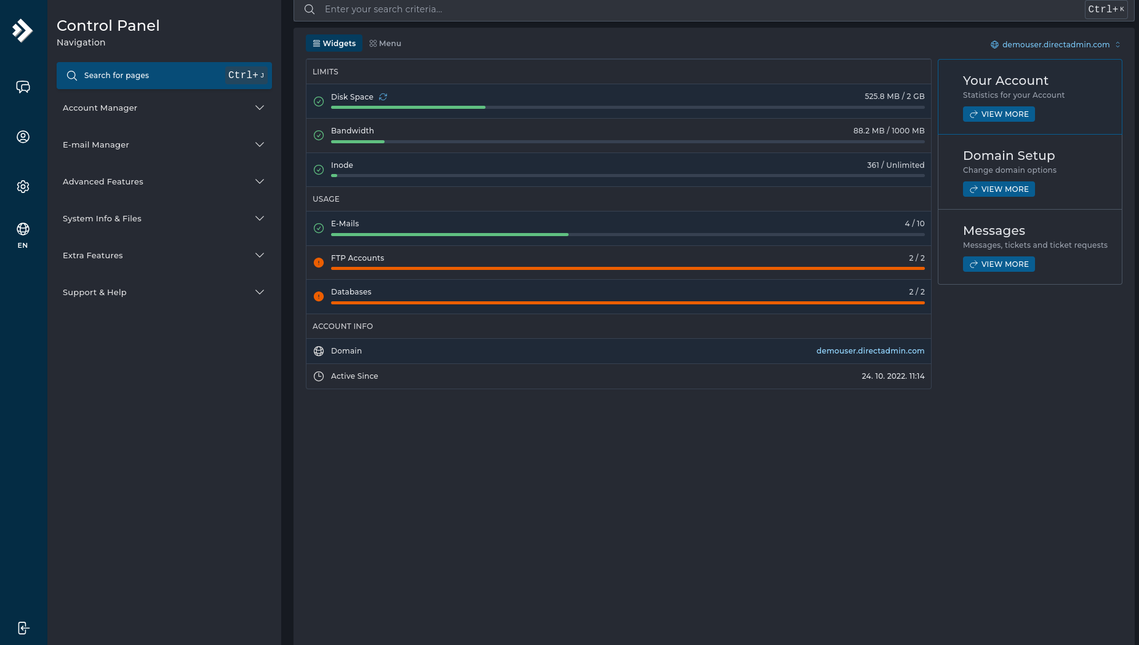
Task: Click the Inode progress bar
Action: (628, 176)
